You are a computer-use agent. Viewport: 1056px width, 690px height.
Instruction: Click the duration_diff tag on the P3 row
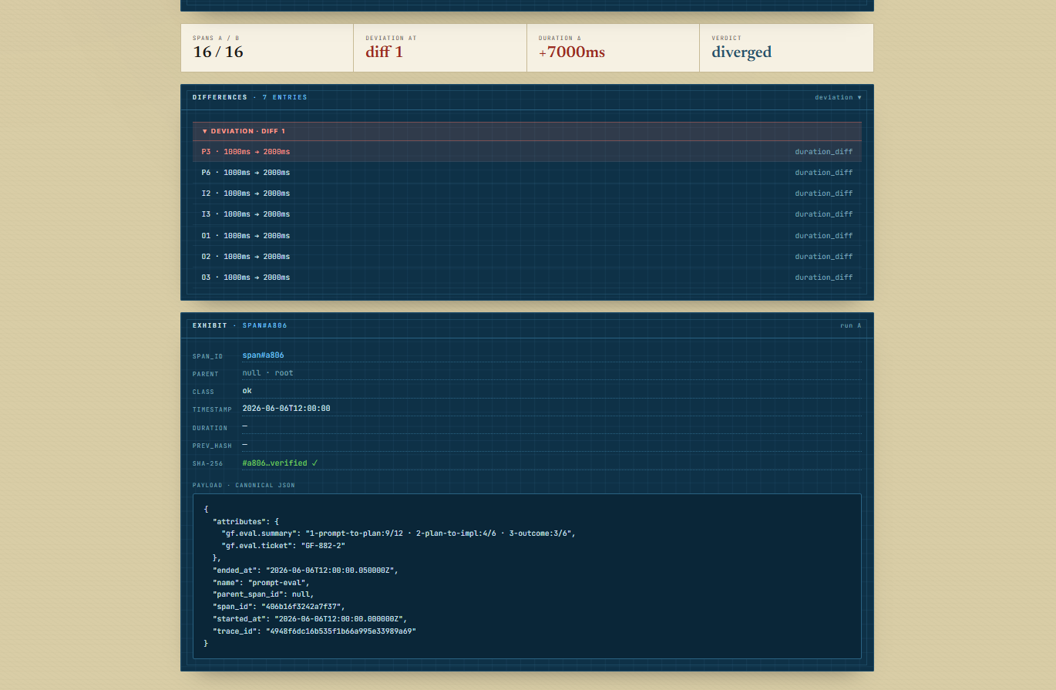(x=824, y=152)
